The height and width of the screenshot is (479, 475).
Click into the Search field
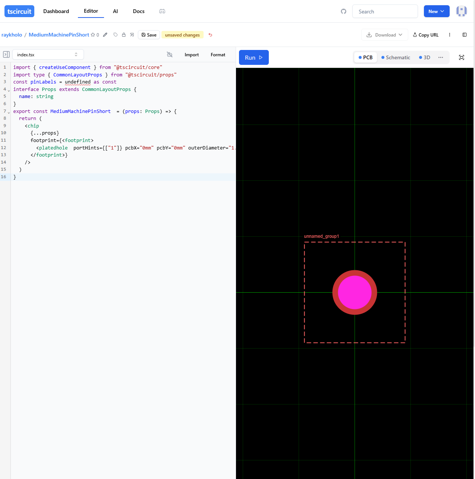(385, 12)
